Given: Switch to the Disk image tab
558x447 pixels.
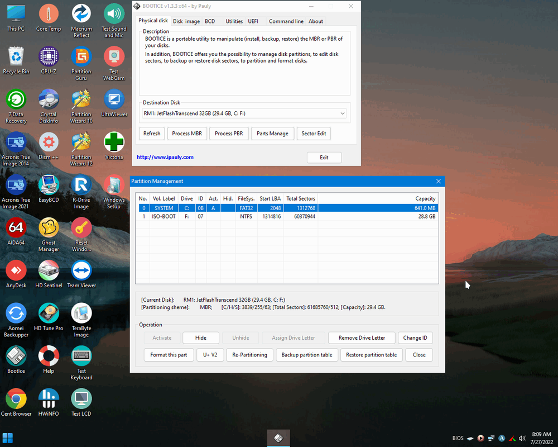Looking at the screenshot, I should click(186, 21).
